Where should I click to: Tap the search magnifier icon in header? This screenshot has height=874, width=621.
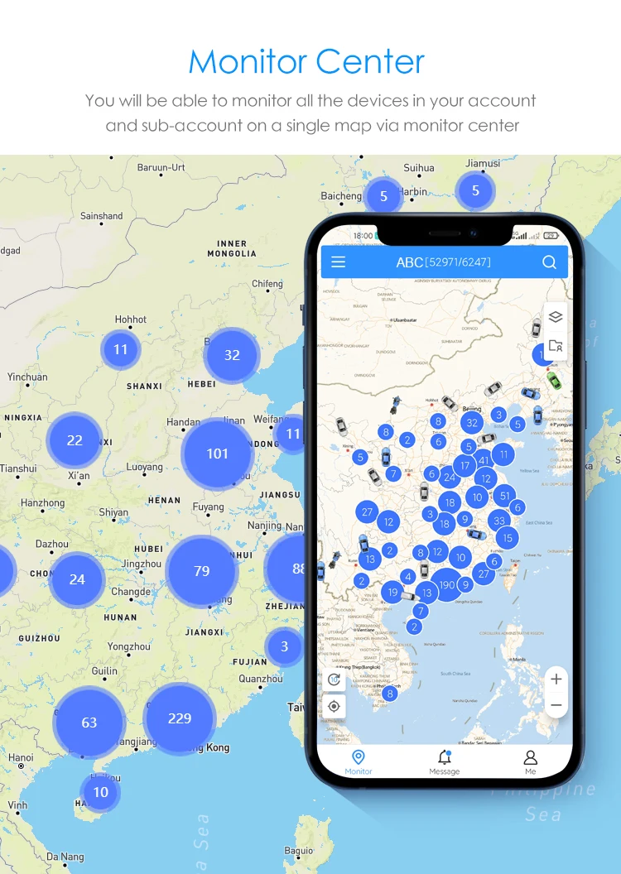(x=549, y=262)
